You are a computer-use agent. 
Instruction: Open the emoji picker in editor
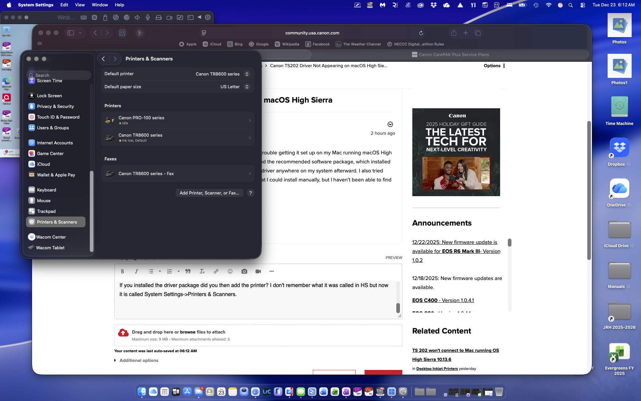230,271
